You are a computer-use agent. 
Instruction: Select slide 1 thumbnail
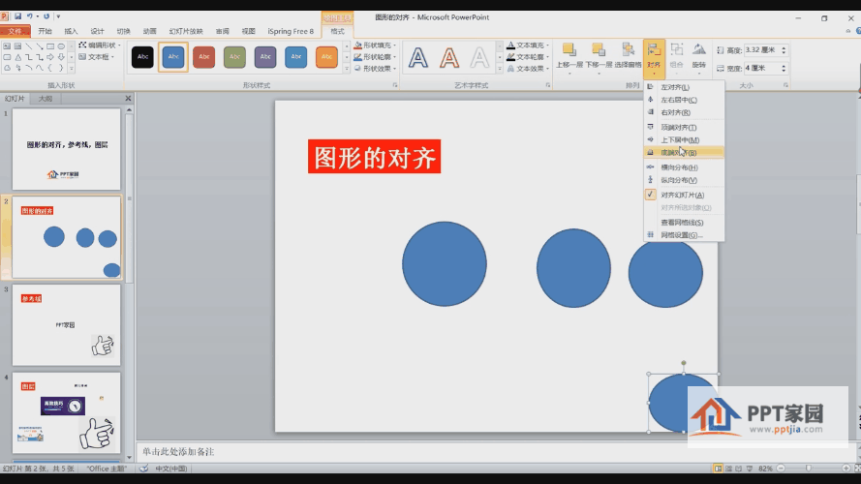(x=67, y=149)
